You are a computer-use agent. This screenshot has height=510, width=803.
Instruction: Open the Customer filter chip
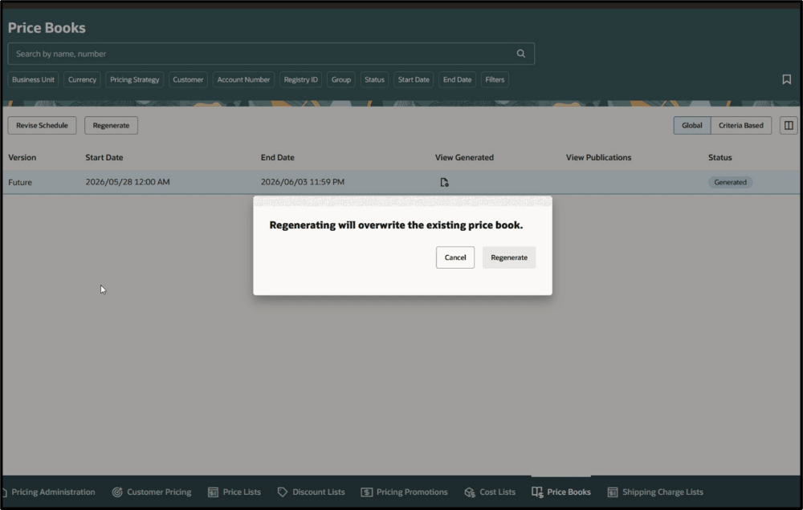coord(188,79)
